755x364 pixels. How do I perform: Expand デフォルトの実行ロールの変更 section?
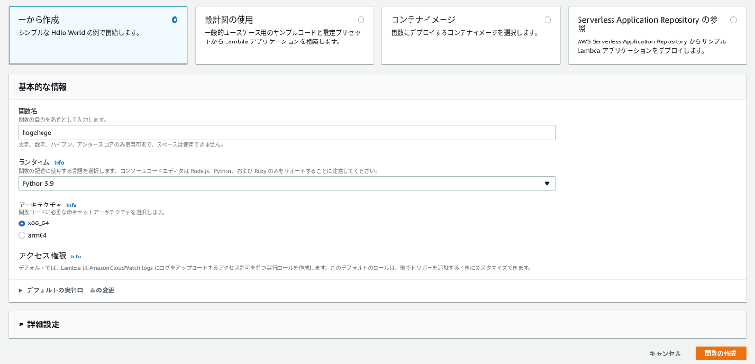pos(66,290)
